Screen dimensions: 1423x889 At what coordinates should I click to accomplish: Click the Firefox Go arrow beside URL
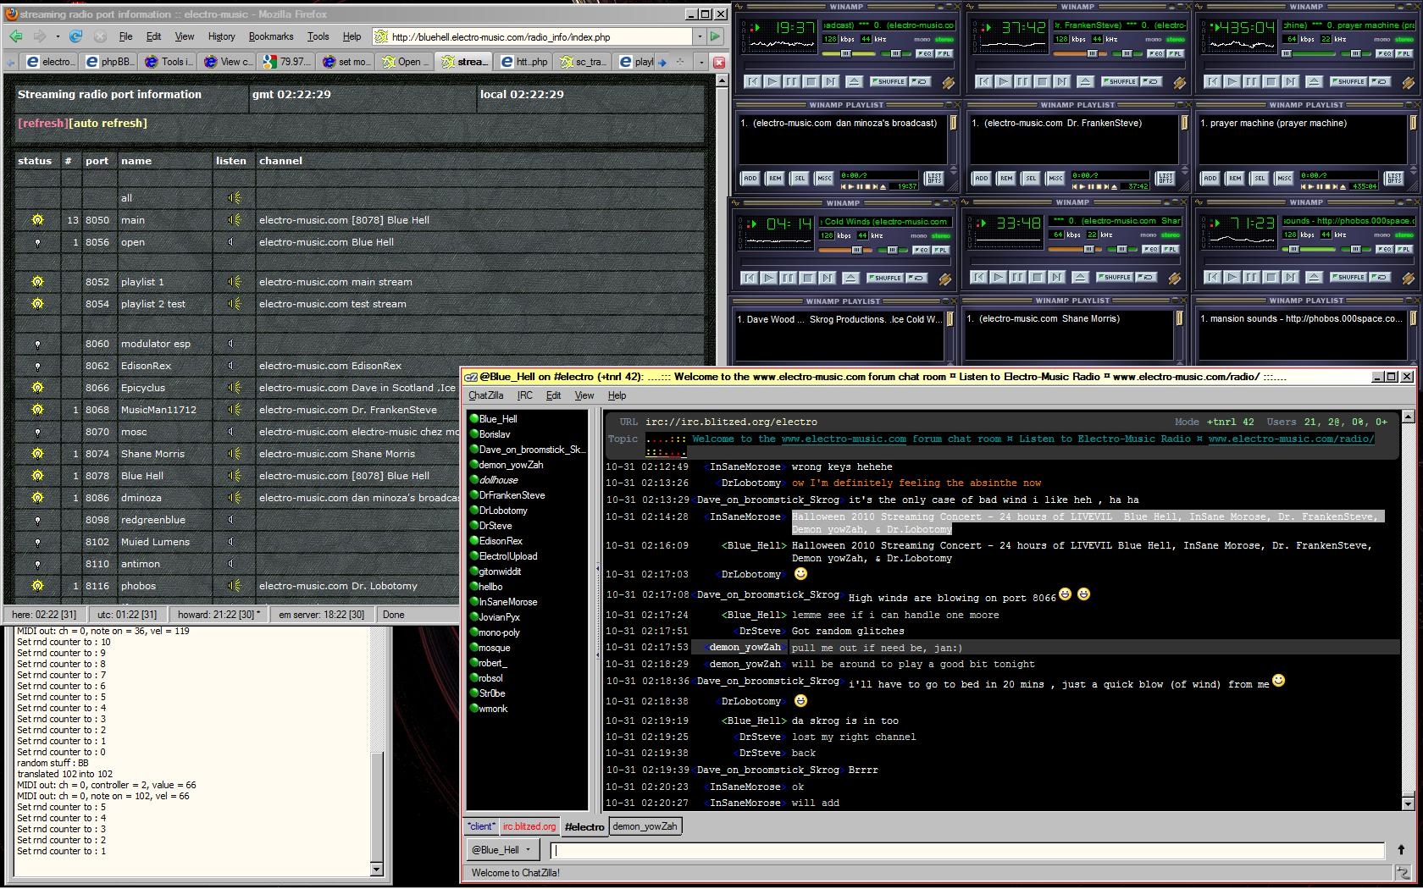click(716, 36)
